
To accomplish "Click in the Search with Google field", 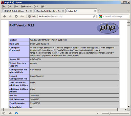I will pos(117,16).
